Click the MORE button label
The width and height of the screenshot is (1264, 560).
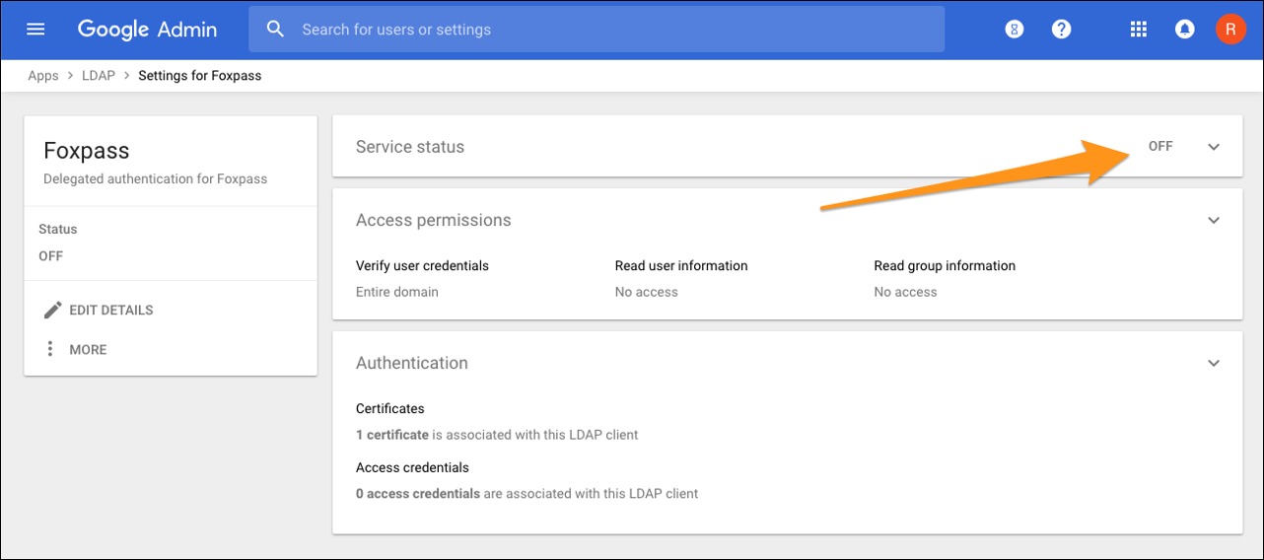(x=88, y=350)
